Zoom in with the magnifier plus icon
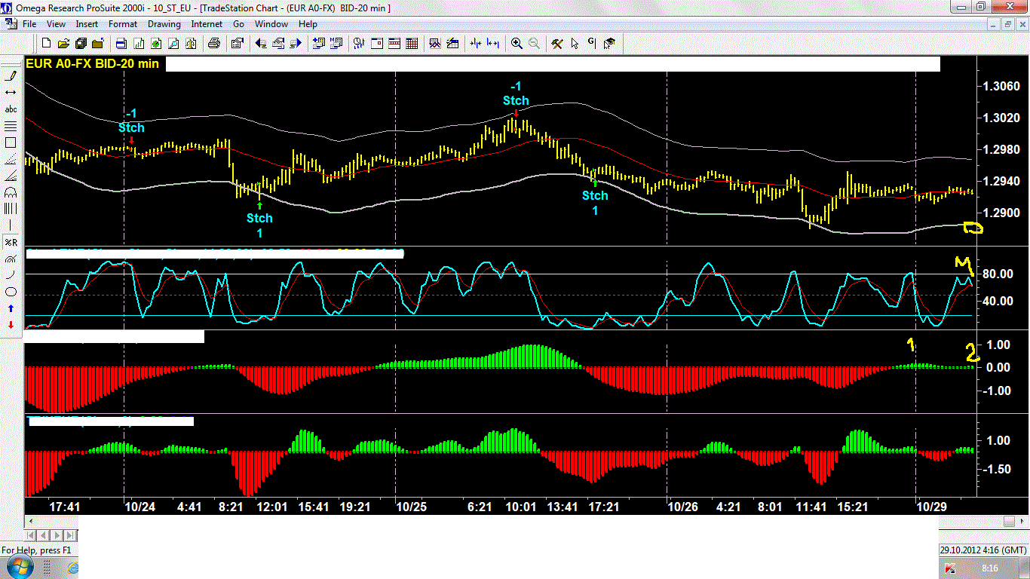The width and height of the screenshot is (1030, 579). pos(517,44)
